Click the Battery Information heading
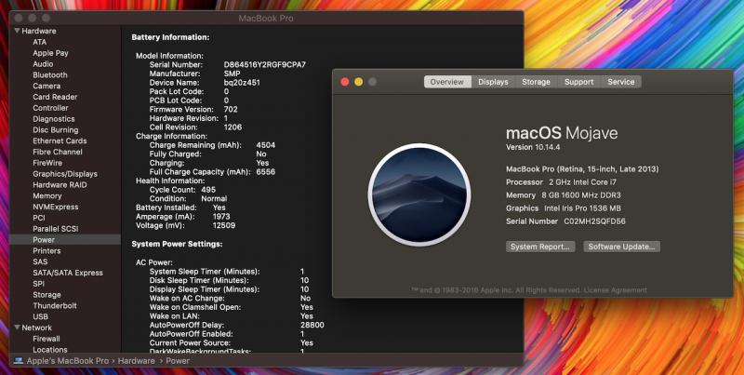The image size is (744, 375). pos(170,37)
